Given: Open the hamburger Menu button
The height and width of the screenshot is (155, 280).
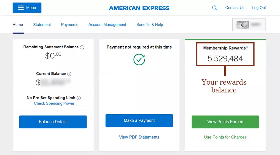Looking at the screenshot, I should coord(27,8).
